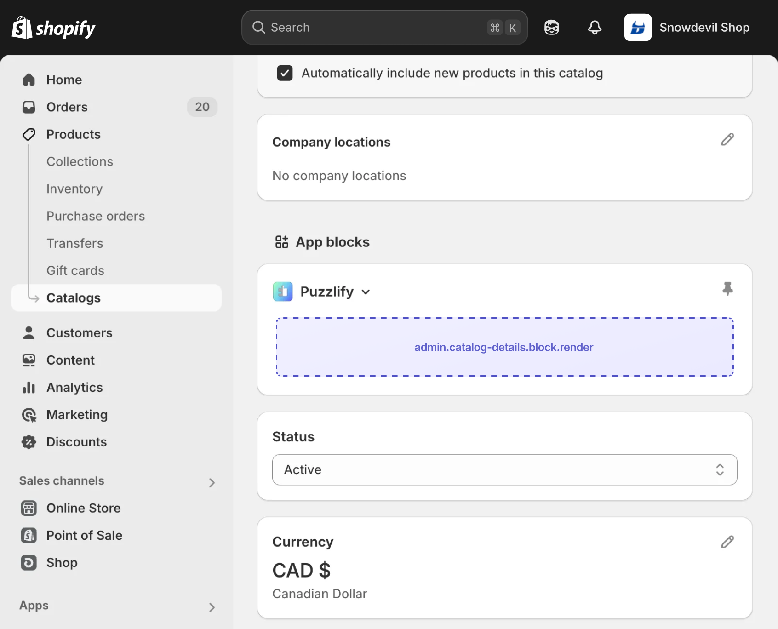The width and height of the screenshot is (778, 629).
Task: Click the Home house icon
Action: (x=29, y=80)
